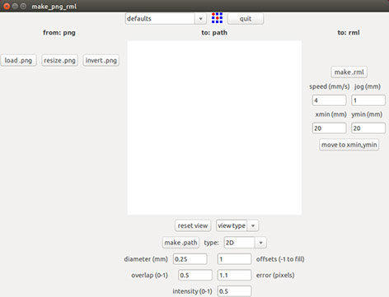389x297 pixels.
Task: Click the resize .png button
Action: [59, 60]
